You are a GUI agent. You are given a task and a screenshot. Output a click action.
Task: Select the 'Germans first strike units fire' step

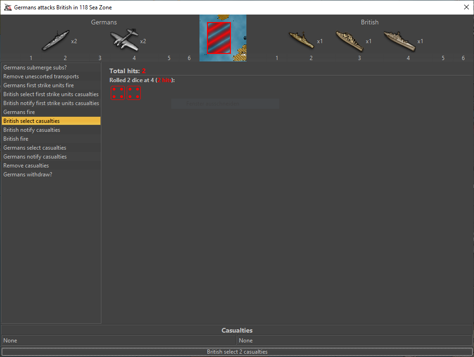(38, 85)
